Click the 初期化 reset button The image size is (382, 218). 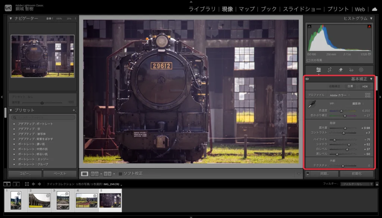click(357, 174)
